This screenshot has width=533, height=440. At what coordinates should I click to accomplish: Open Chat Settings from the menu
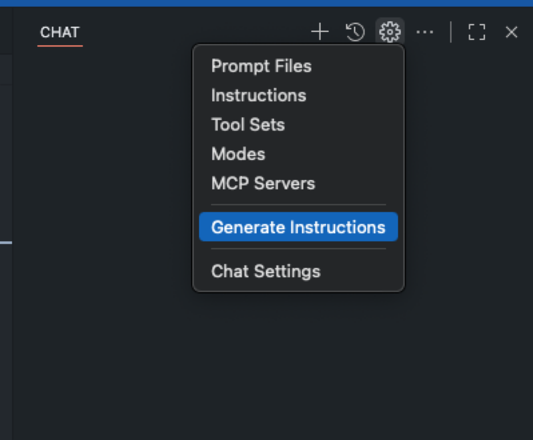[x=266, y=271]
